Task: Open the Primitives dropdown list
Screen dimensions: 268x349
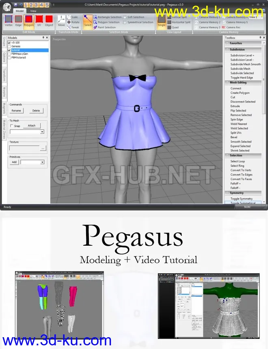Action: pos(42,162)
